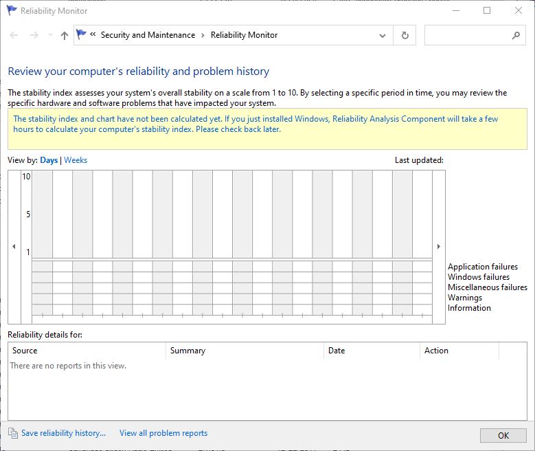Viewport: 535px width, 451px height.
Task: Click the page heading about reliability history
Action: (x=139, y=71)
